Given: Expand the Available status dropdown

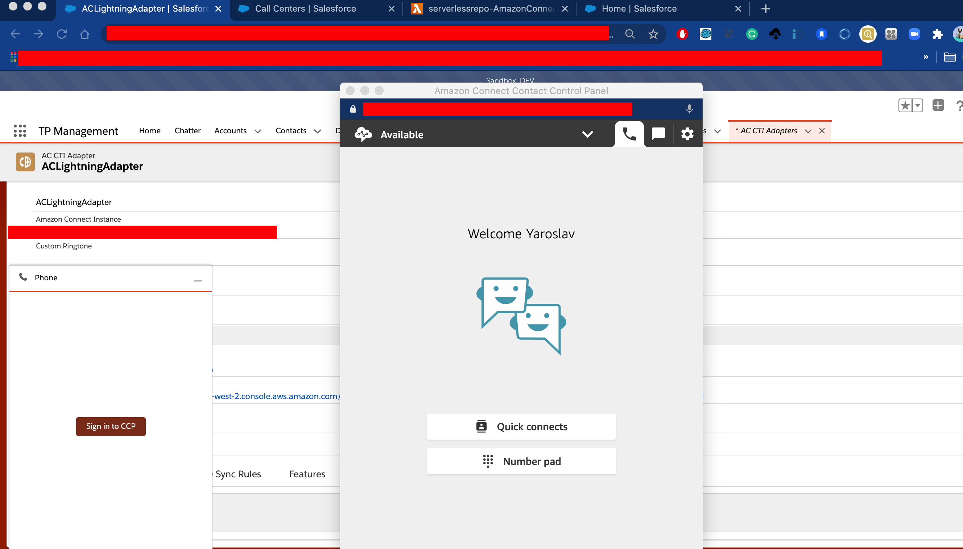Looking at the screenshot, I should click(587, 134).
